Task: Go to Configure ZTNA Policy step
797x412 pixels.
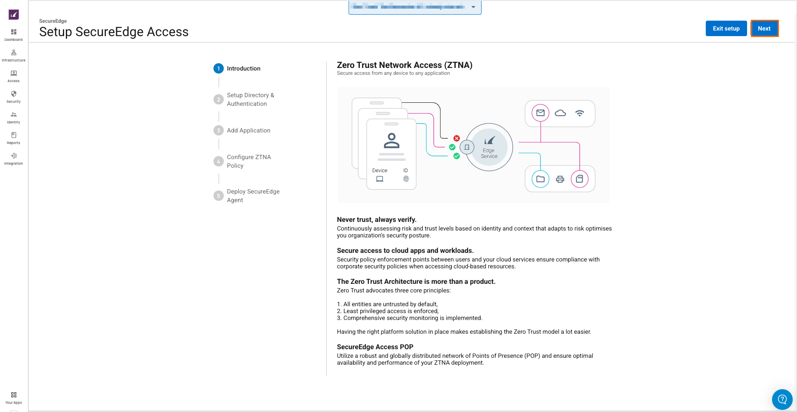Action: coord(248,161)
